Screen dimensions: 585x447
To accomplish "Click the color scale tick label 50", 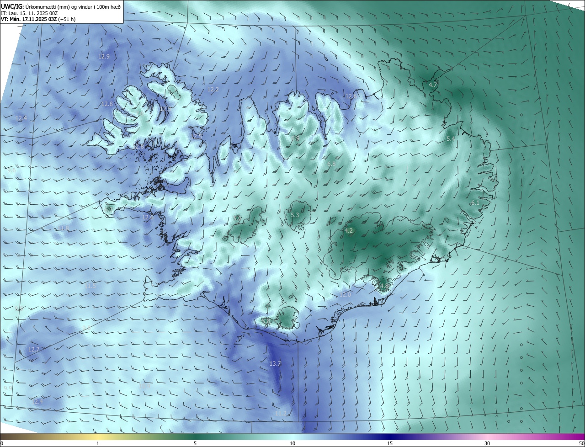I will pos(581,443).
